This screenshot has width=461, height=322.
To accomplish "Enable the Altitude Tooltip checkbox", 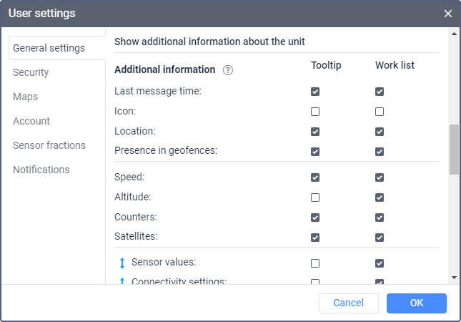I will coord(315,197).
